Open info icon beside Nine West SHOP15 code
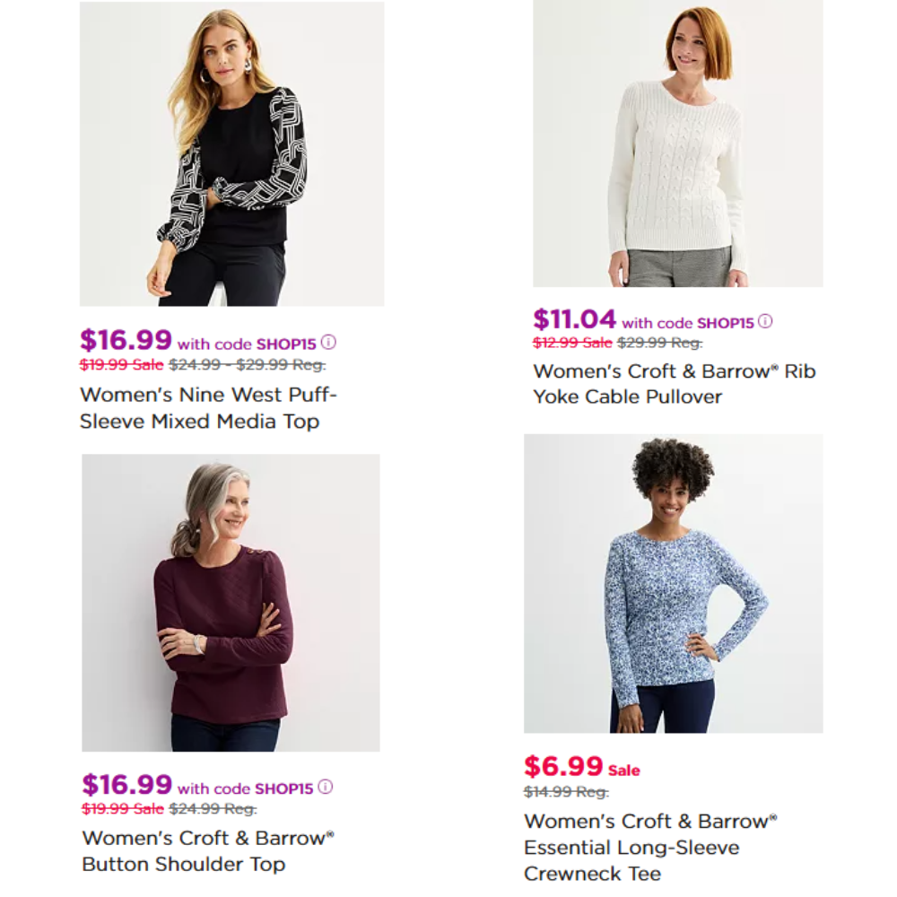897x897 pixels. click(x=328, y=342)
